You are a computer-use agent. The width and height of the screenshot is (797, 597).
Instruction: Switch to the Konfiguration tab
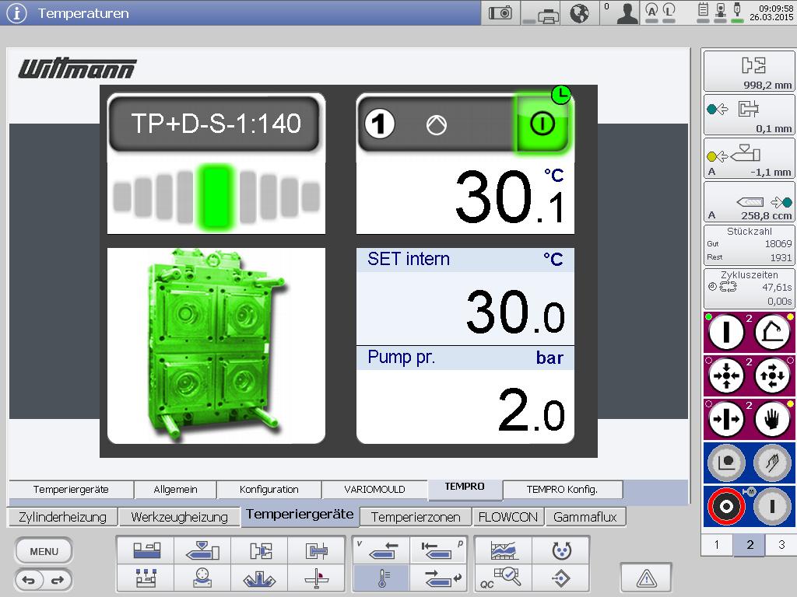coord(269,490)
